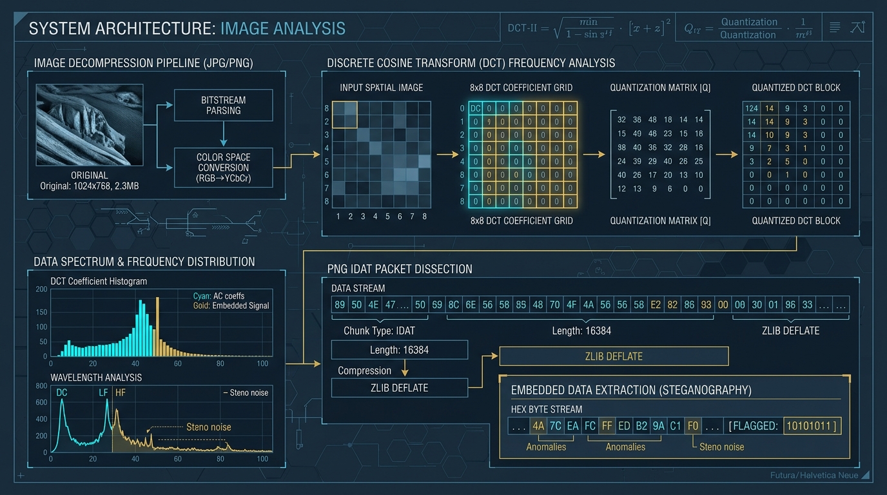The height and width of the screenshot is (495, 887).
Task: Select byte FC in the hex byte stream
Action: click(590, 426)
